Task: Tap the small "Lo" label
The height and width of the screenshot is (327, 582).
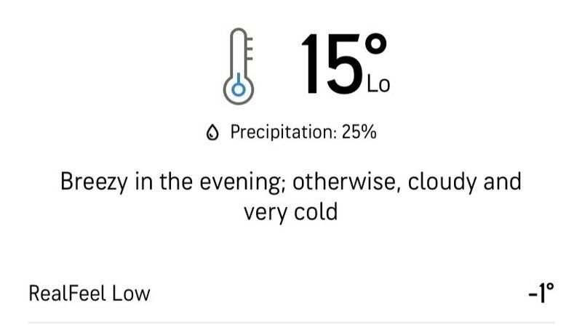Action: (x=378, y=85)
